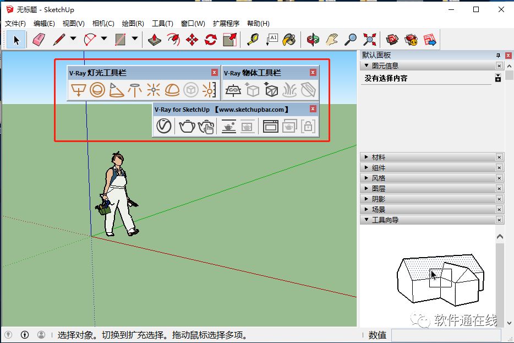This screenshot has width=514, height=343.
Task: Open the shape tool dropdown arrow
Action: pos(135,39)
